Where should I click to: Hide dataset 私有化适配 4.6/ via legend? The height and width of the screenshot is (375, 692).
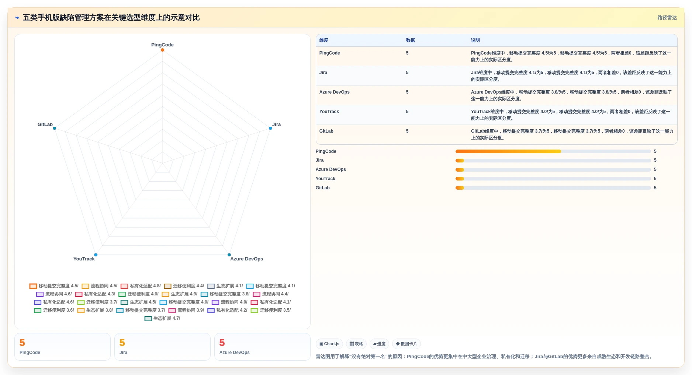[x=54, y=302]
